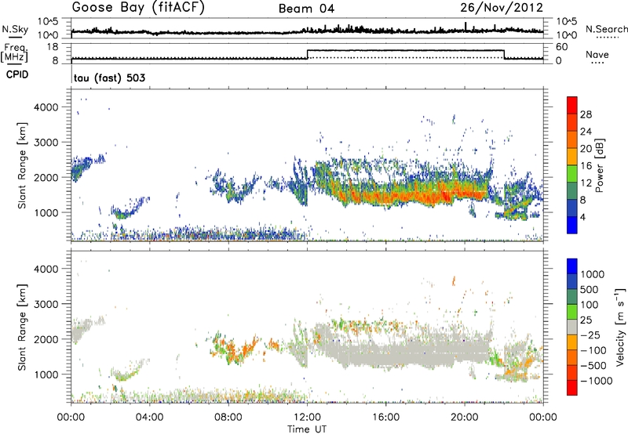
Task: Click the "-25" tick on Velocity colorbar
Action: tap(591, 335)
